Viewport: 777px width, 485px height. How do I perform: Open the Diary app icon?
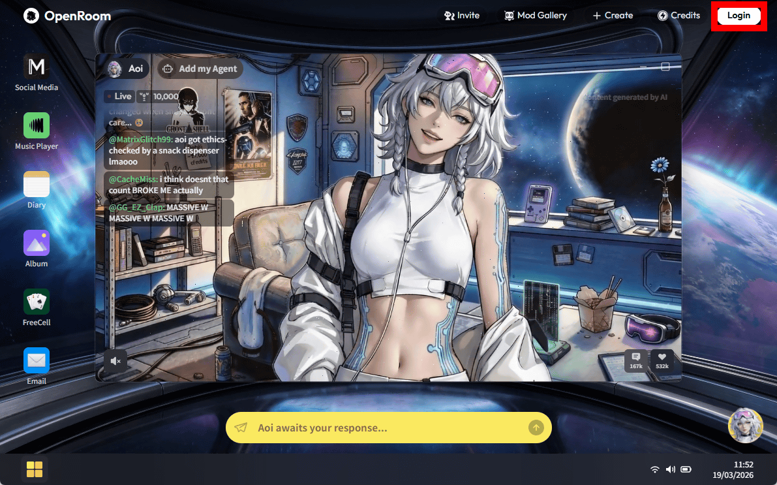tap(36, 184)
